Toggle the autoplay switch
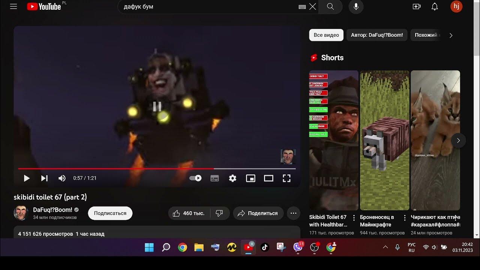 [x=195, y=178]
